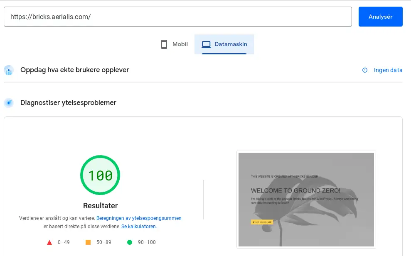Click the URL input field
This screenshot has width=411, height=256.
178,17
